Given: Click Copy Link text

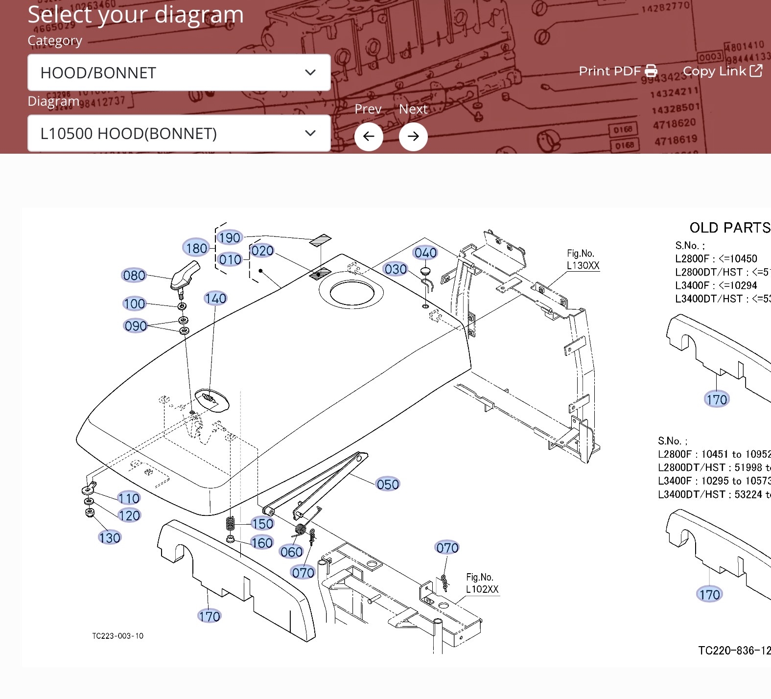Looking at the screenshot, I should (x=714, y=71).
